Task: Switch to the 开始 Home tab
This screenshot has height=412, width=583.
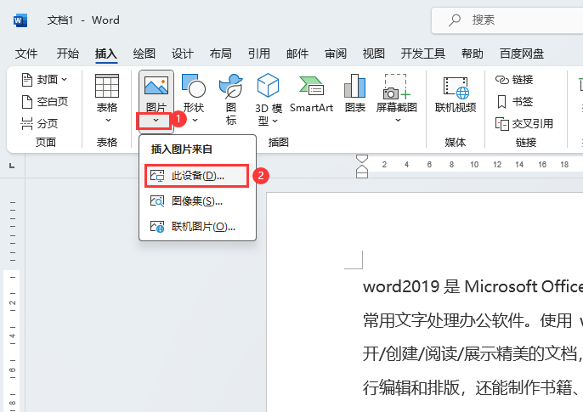Action: pyautogui.click(x=68, y=54)
